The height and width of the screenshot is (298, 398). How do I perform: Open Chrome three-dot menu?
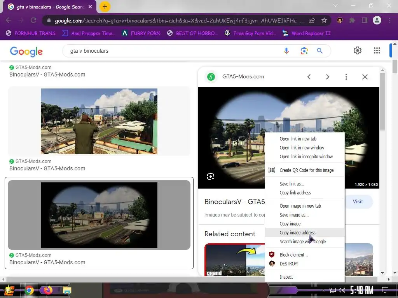coord(389,20)
